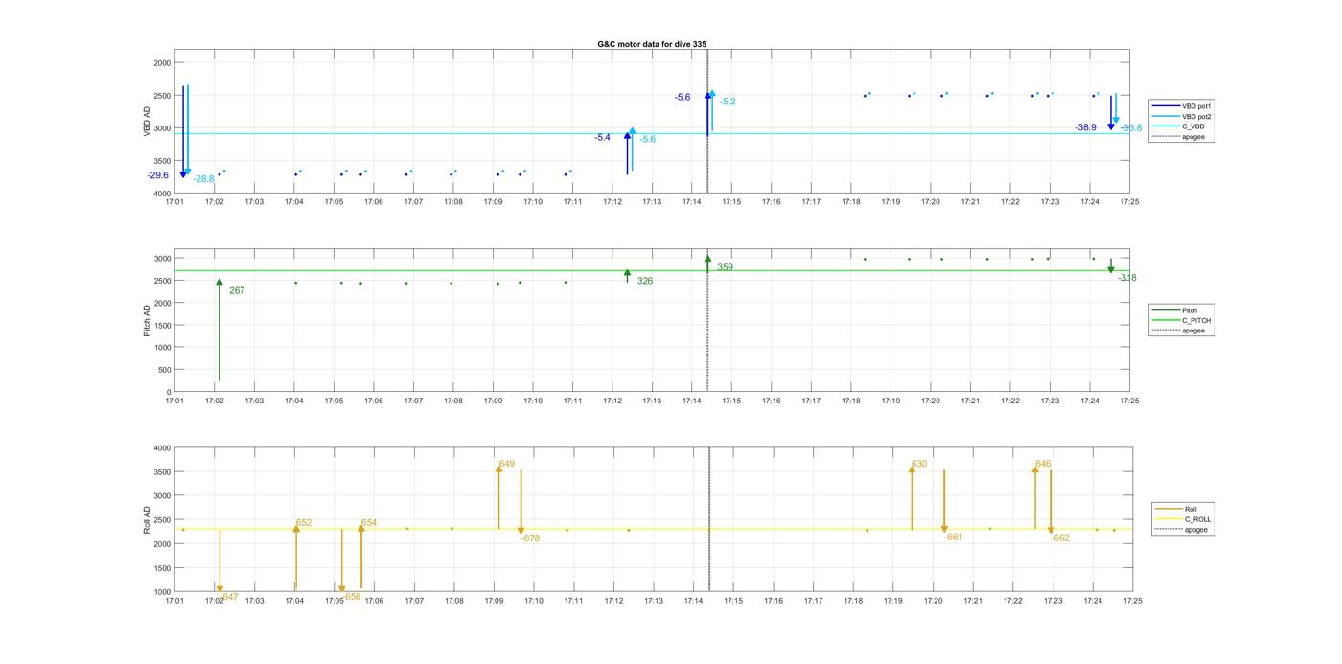Click the '-38.9' VBD value label
Image resolution: width=1342 pixels, height=664 pixels.
tap(1085, 127)
